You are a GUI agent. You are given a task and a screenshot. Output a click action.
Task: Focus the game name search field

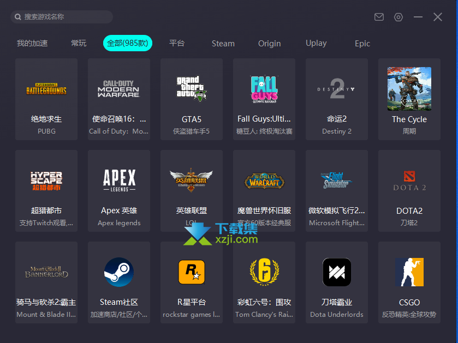pos(62,17)
